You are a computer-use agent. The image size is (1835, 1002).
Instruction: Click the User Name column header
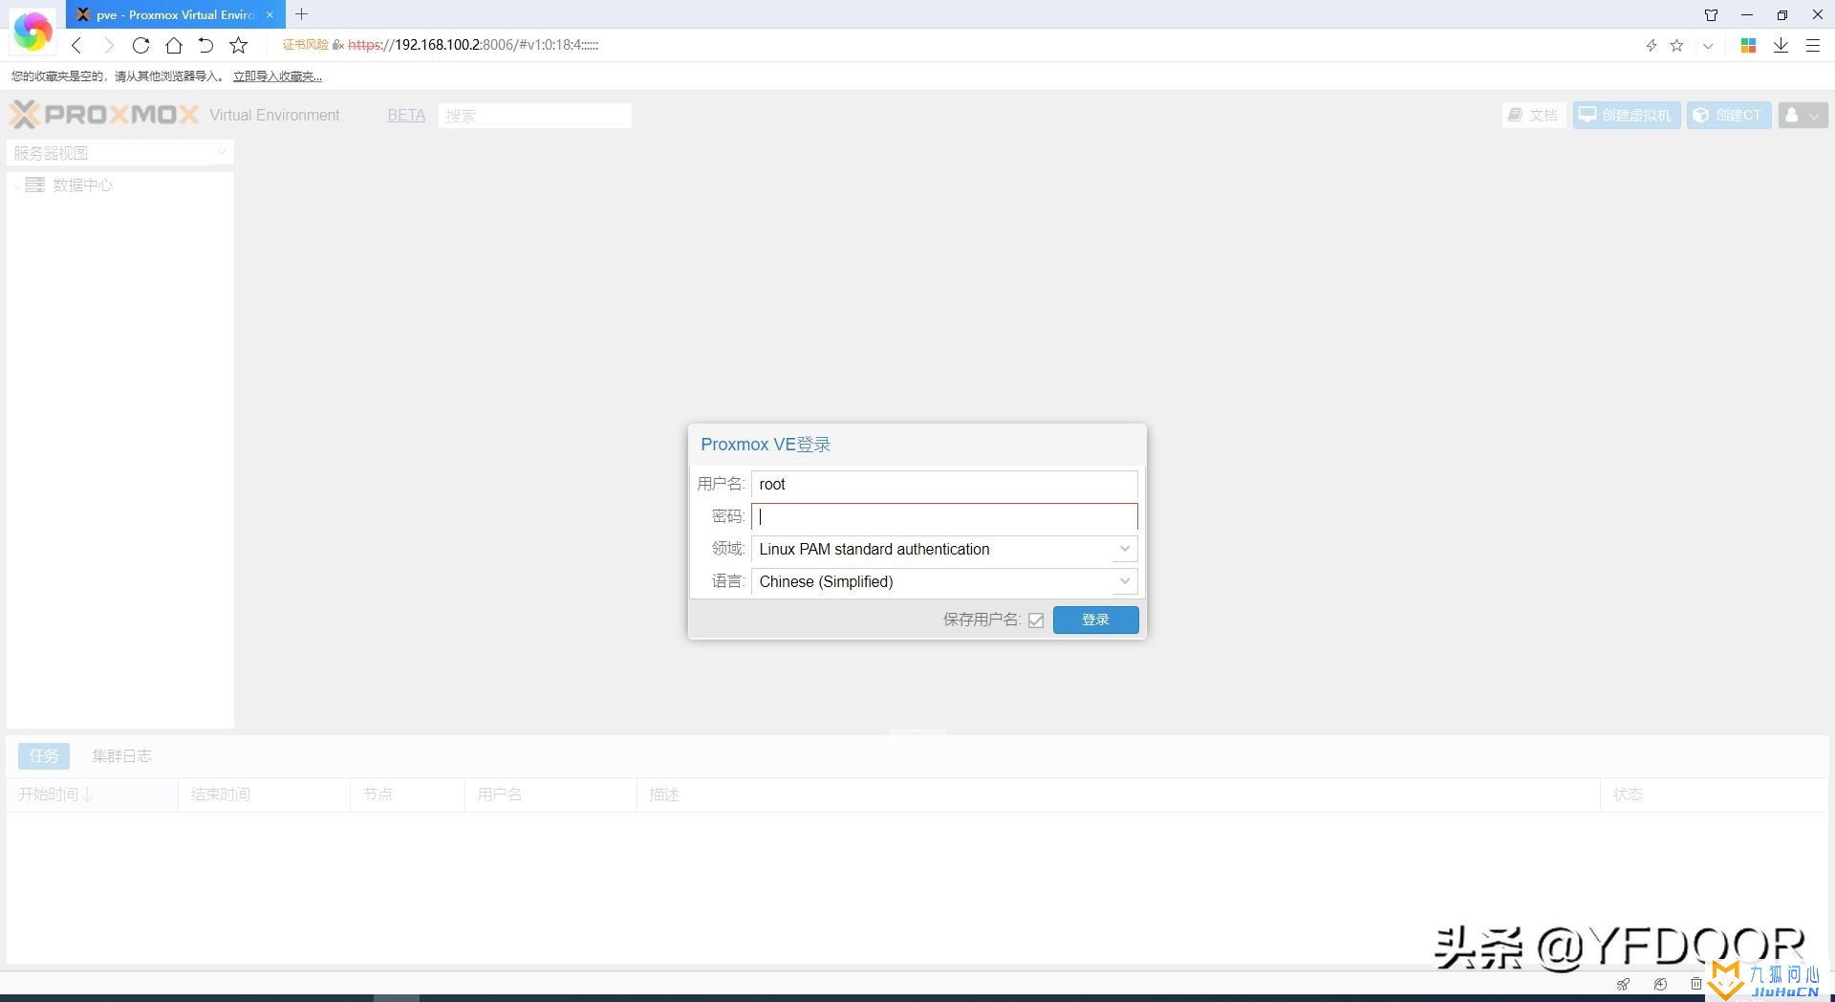550,795
